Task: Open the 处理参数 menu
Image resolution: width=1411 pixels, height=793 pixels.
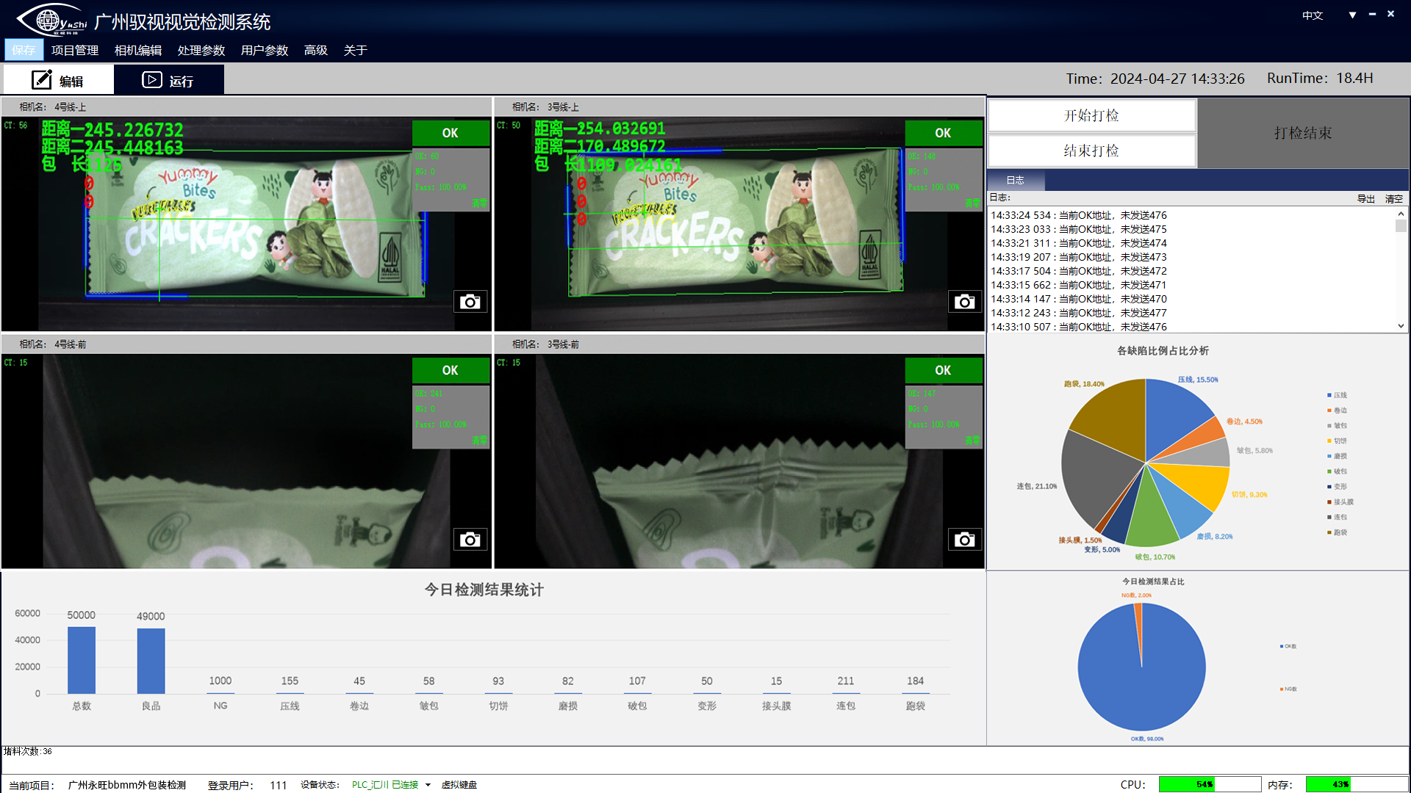Action: 201,50
